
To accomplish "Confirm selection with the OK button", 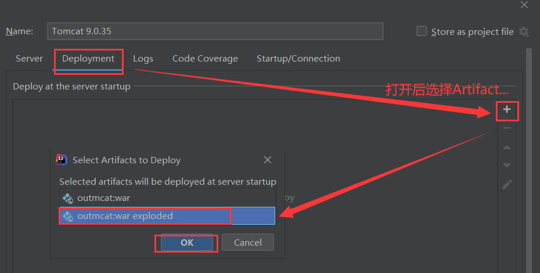I will [187, 243].
